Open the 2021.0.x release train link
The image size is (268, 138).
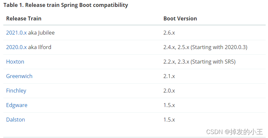(16, 33)
